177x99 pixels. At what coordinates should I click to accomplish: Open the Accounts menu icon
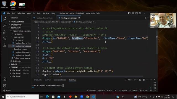(4, 79)
